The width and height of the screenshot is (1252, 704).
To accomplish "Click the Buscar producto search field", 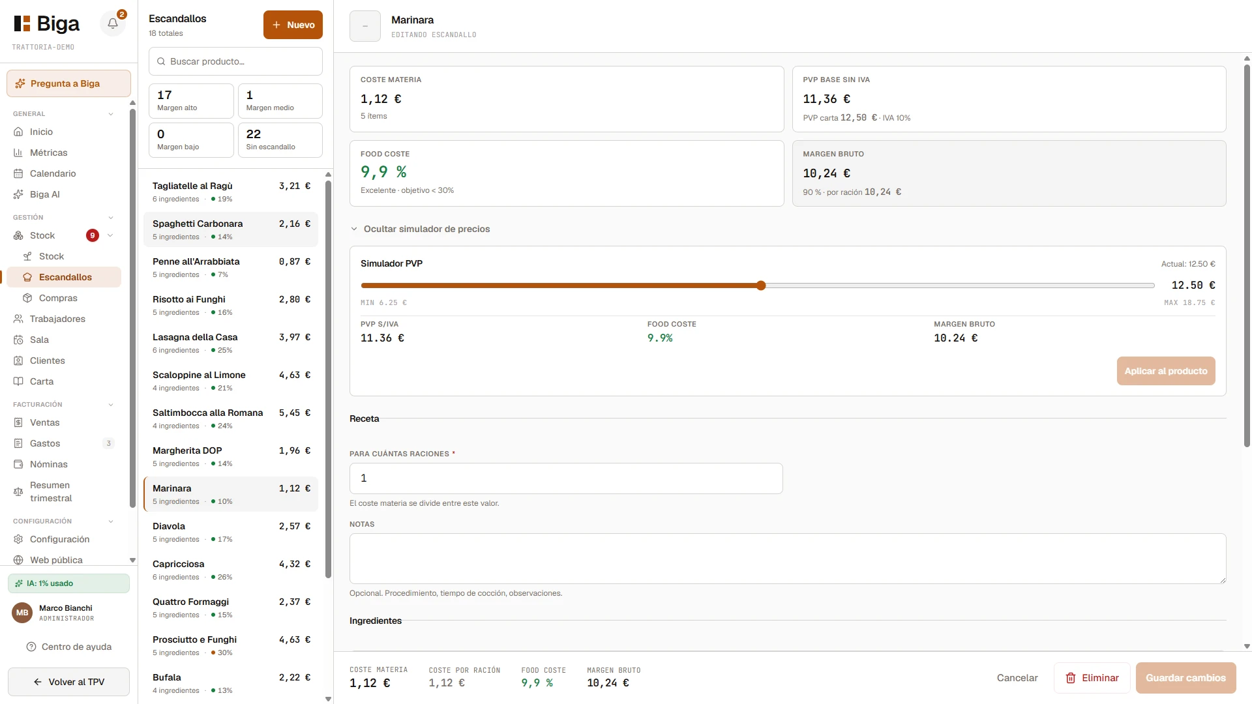I will tap(235, 61).
